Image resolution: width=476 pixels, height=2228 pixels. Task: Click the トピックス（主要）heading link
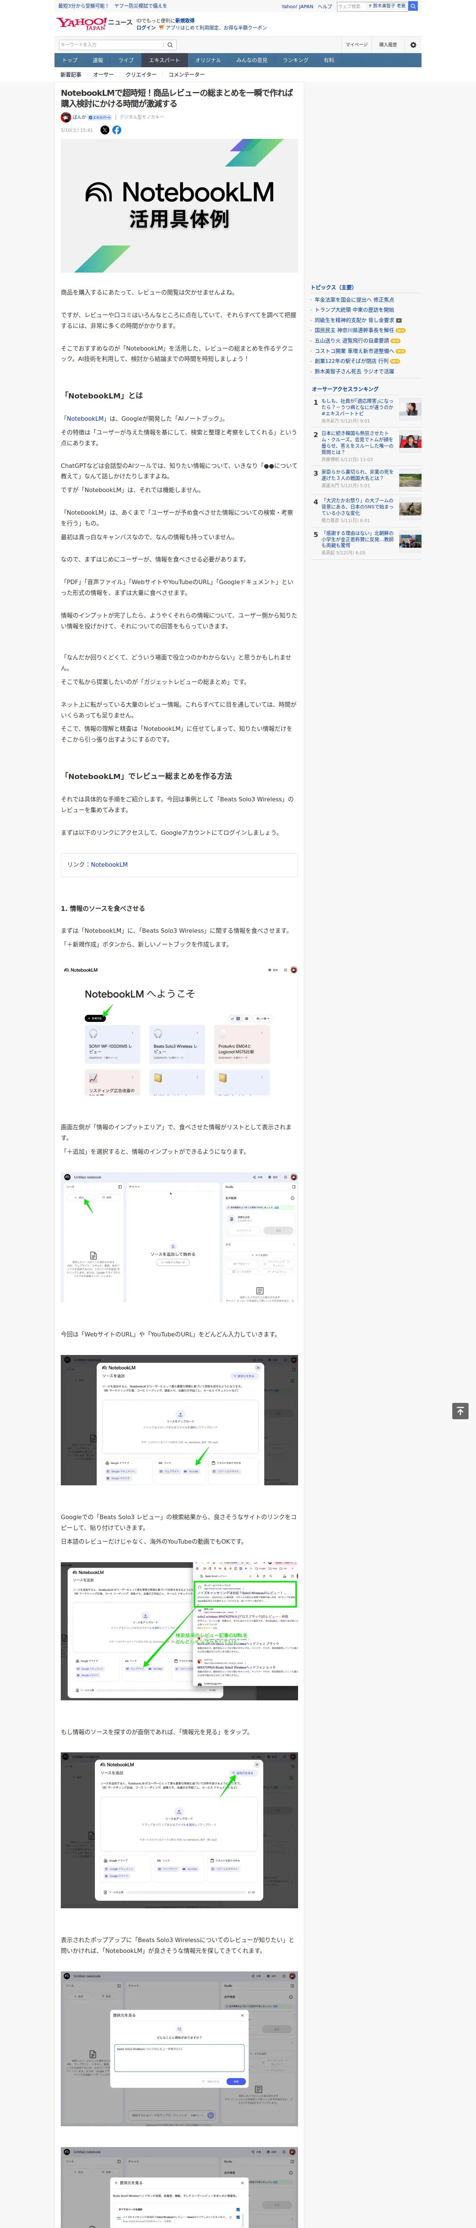[x=333, y=287]
